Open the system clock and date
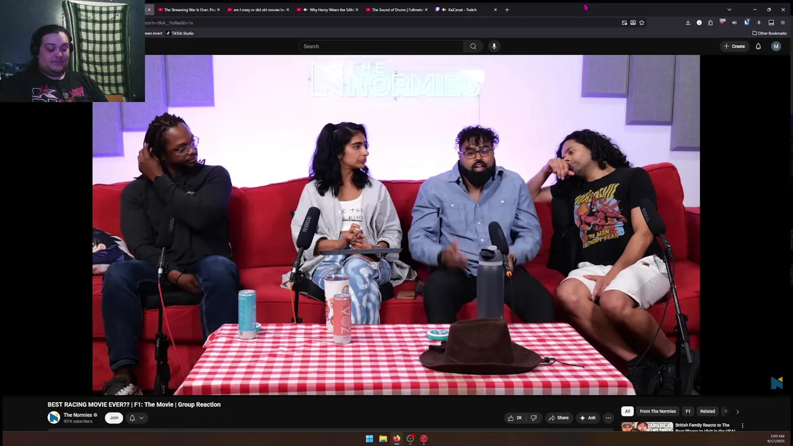Image resolution: width=793 pixels, height=446 pixels. point(777,439)
